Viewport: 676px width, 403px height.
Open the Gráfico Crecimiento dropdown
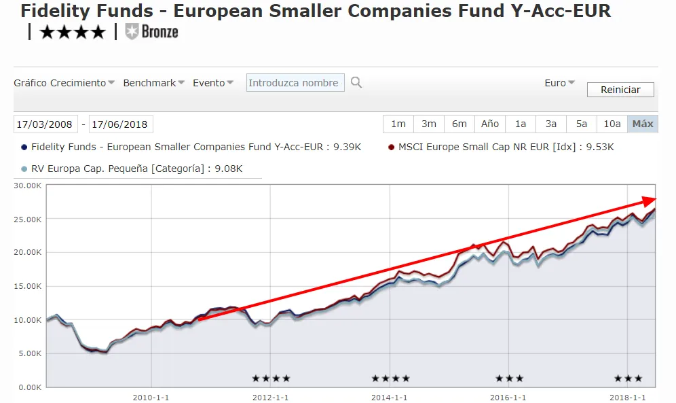[x=64, y=83]
